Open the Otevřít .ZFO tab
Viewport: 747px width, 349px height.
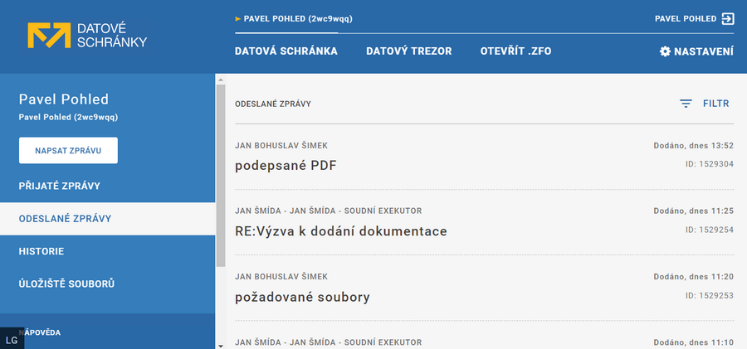(515, 51)
